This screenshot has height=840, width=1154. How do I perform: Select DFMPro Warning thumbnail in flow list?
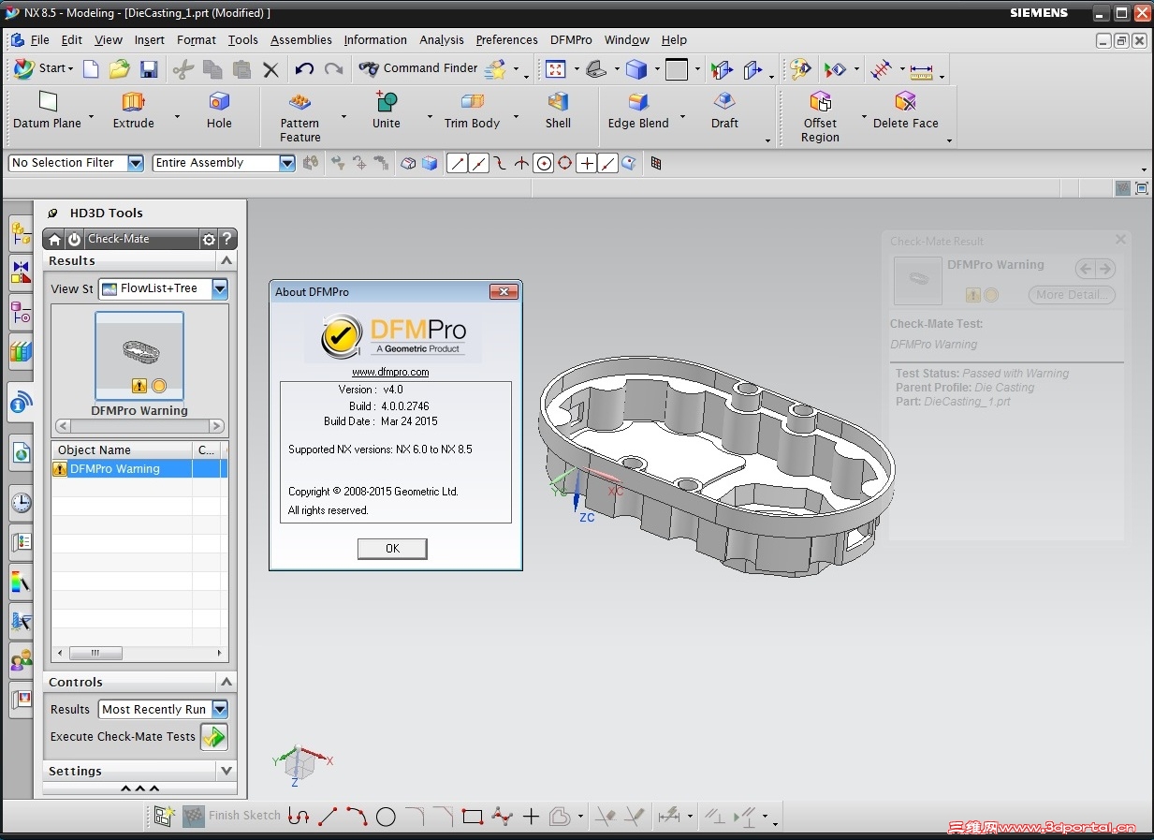click(x=139, y=356)
